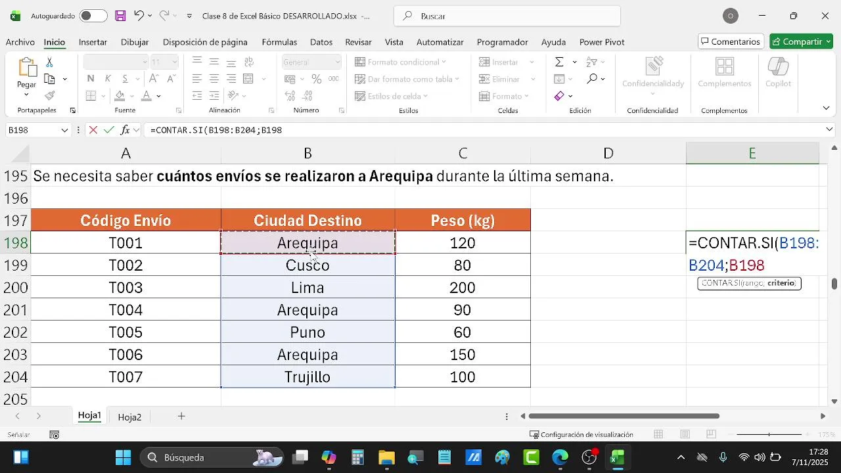841x473 pixels.
Task: Switch to the Insertar tab
Action: pyautogui.click(x=93, y=42)
